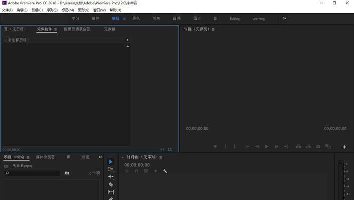Switch to the English Learning workspace
The height and width of the screenshot is (200, 354).
click(259, 19)
